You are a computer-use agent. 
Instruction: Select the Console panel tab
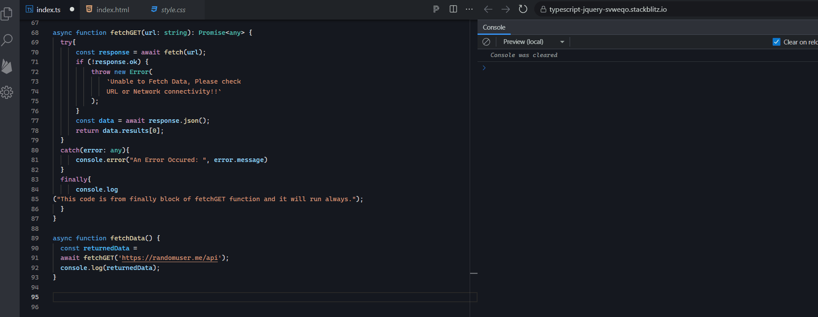point(494,27)
